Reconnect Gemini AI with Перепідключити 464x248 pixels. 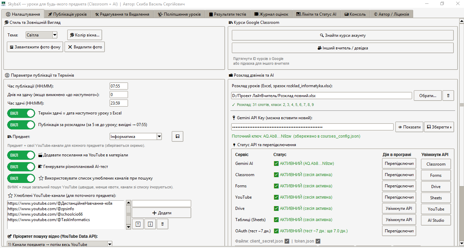click(399, 164)
